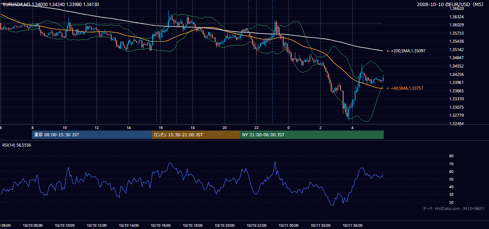Click hour tick 22 below the price chart

(256, 127)
